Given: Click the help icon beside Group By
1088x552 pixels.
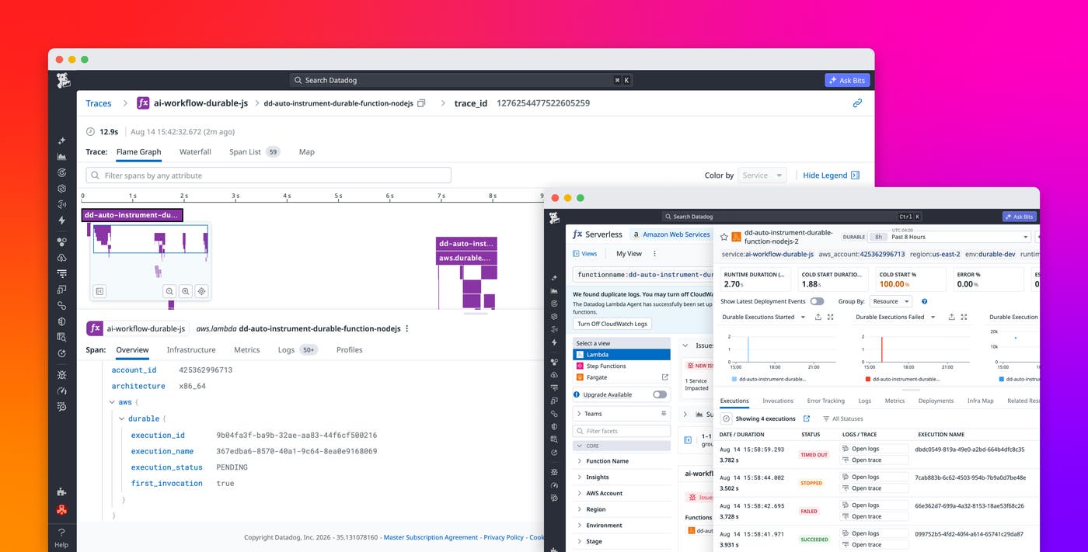Looking at the screenshot, I should click(924, 301).
